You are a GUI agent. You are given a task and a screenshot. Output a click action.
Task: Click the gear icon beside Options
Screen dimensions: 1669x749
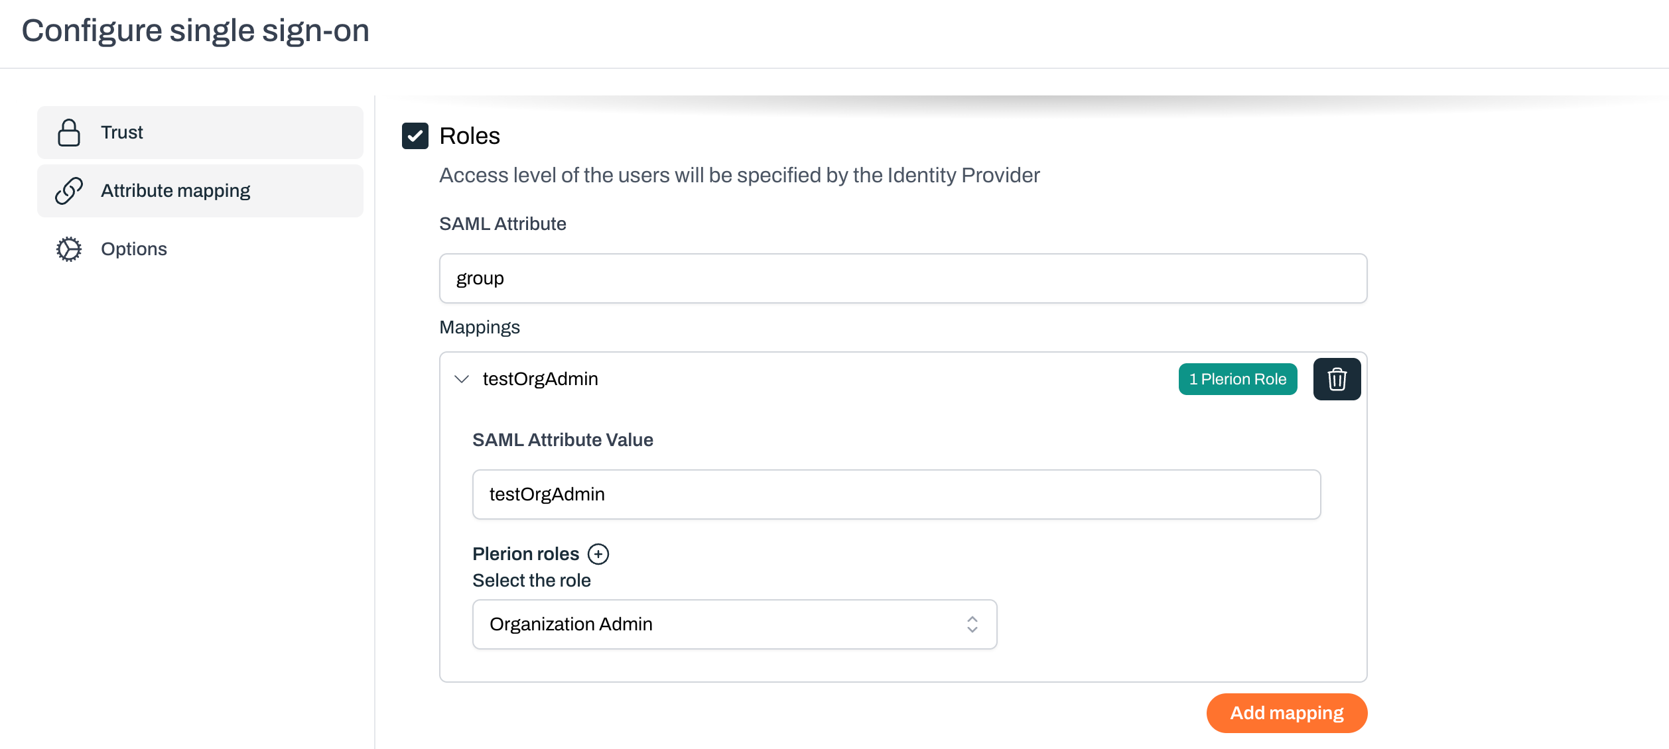(69, 249)
